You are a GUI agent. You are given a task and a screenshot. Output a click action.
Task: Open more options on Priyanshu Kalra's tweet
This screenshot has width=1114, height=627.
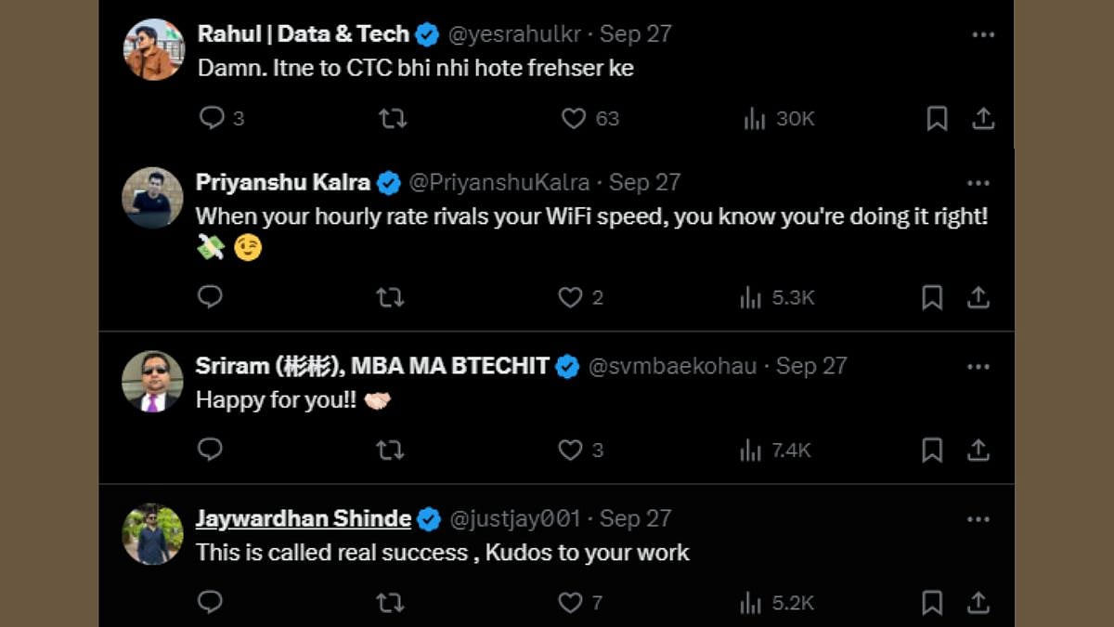point(978,183)
